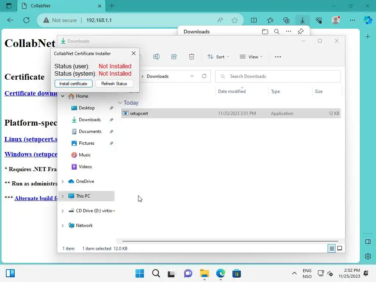Viewport: 376px width, 282px height.
Task: Click the Read aloud icon in Edge
Action: (x=220, y=20)
